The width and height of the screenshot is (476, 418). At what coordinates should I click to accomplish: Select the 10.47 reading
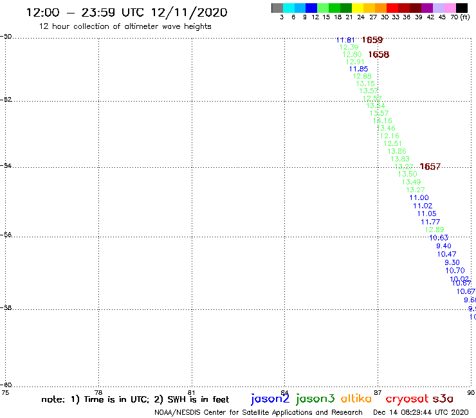tap(446, 255)
